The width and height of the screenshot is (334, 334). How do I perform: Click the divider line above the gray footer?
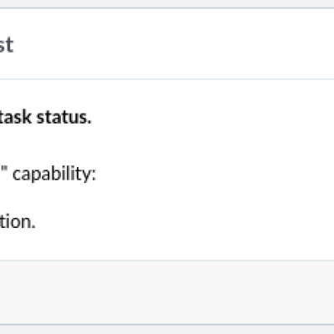[167, 261]
